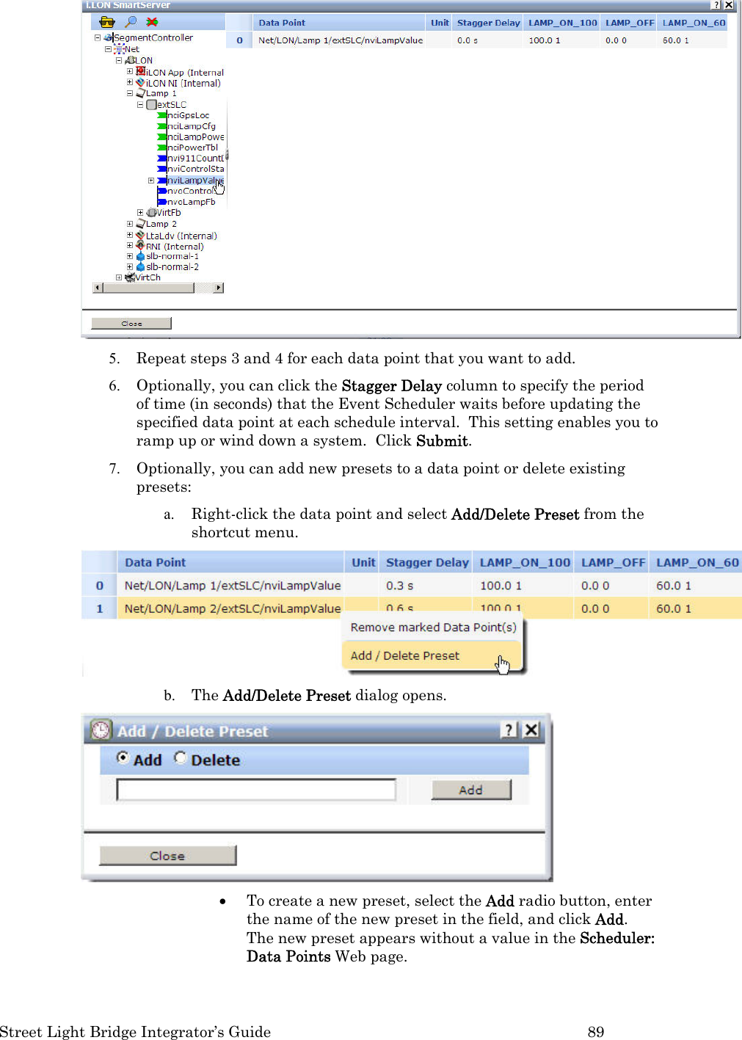Viewport: 742px width, 1040px height.
Task: Click blue arrow icon beside nviLampValue
Action: click(162, 181)
